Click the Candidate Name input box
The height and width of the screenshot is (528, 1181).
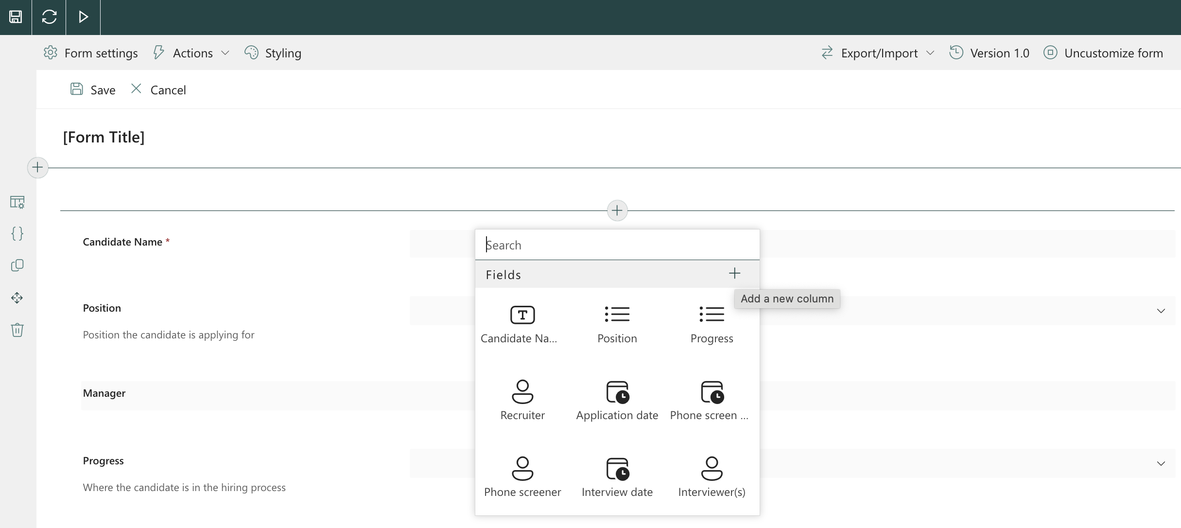(x=792, y=244)
